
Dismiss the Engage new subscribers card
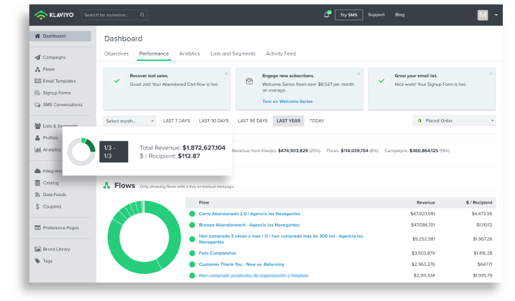click(358, 74)
